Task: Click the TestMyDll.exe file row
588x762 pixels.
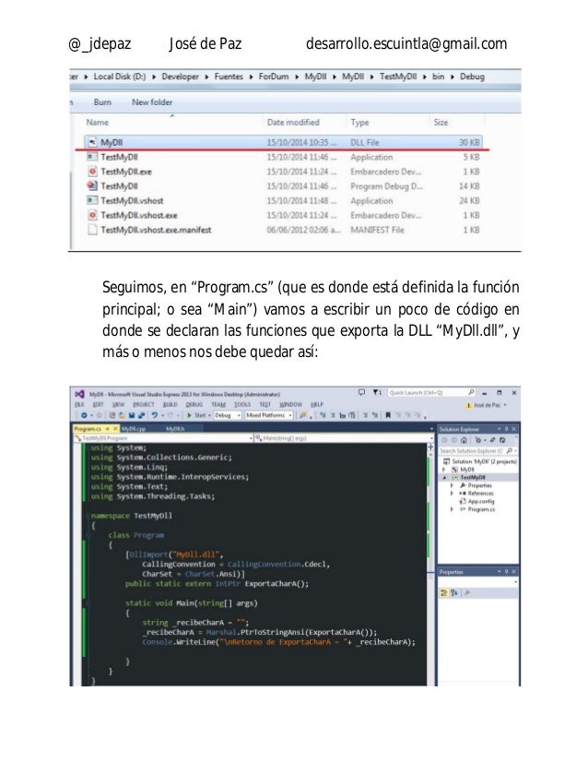Action: pos(284,172)
